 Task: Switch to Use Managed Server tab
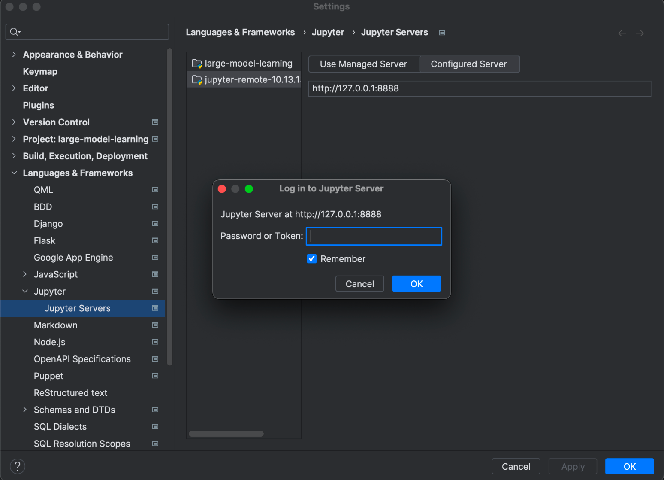point(364,64)
